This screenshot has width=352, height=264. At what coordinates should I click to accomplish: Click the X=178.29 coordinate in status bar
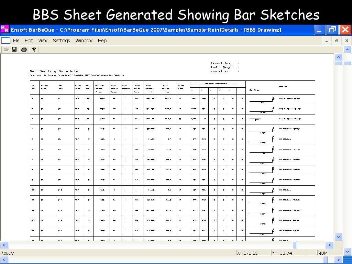point(247,253)
